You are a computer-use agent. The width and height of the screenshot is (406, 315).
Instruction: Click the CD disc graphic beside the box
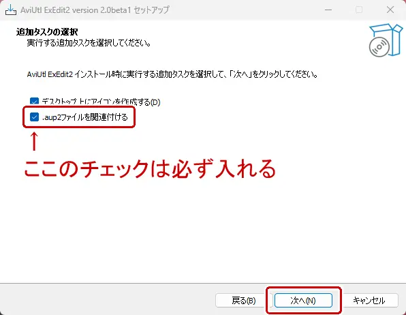(x=379, y=47)
